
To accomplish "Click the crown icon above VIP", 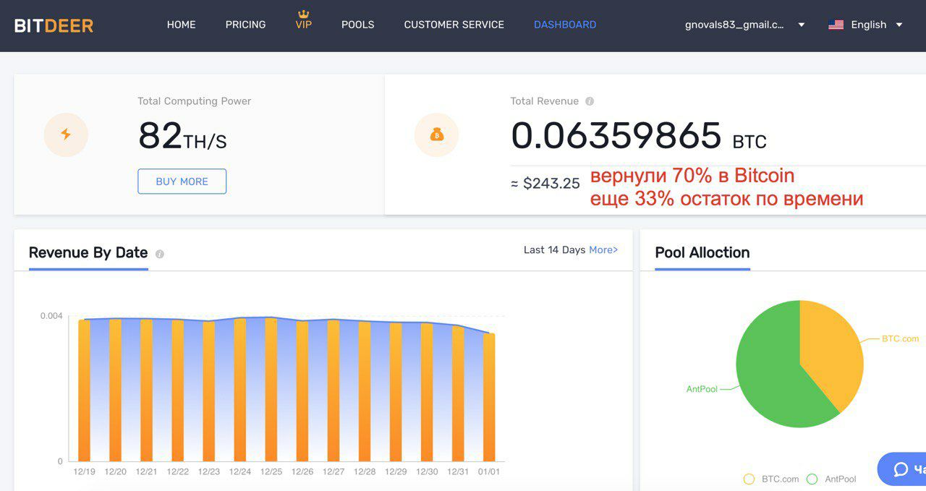I will pos(303,14).
